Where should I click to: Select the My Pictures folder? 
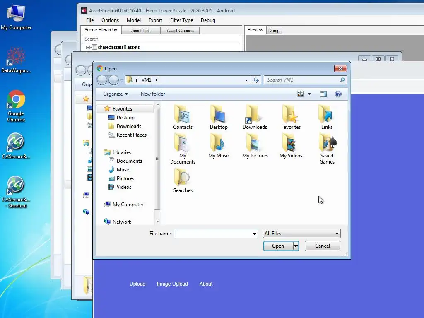pyautogui.click(x=255, y=145)
